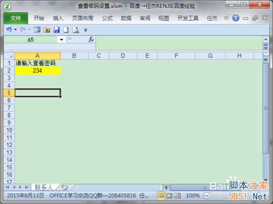Click the Undo icon
Image resolution: width=273 pixels, height=204 pixels.
point(9,29)
